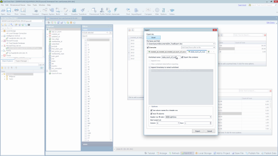Click Tutorial in the bottom bar
Image resolution: width=278 pixels, height=156 pixels.
[x=149, y=153]
